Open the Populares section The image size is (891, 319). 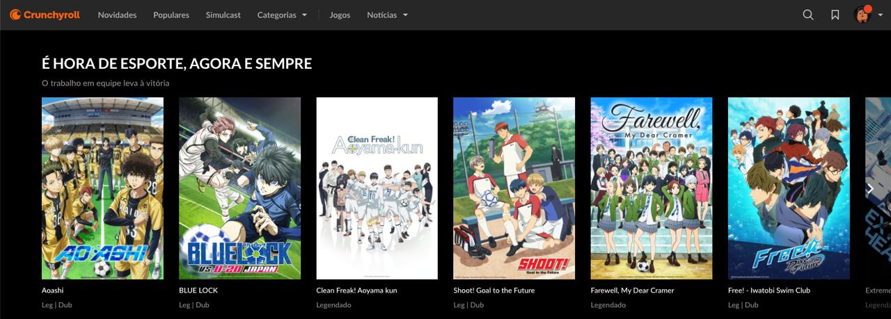[x=171, y=15]
